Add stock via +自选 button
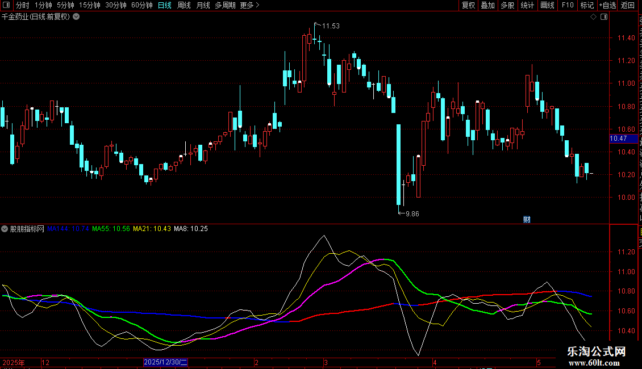 click(607, 5)
